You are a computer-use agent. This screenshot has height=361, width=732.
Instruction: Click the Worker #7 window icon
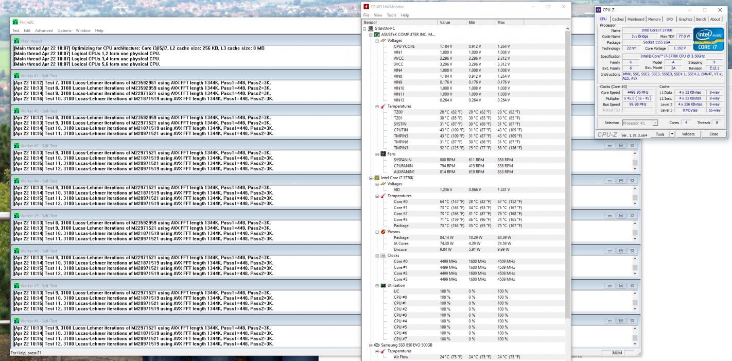pos(17,286)
